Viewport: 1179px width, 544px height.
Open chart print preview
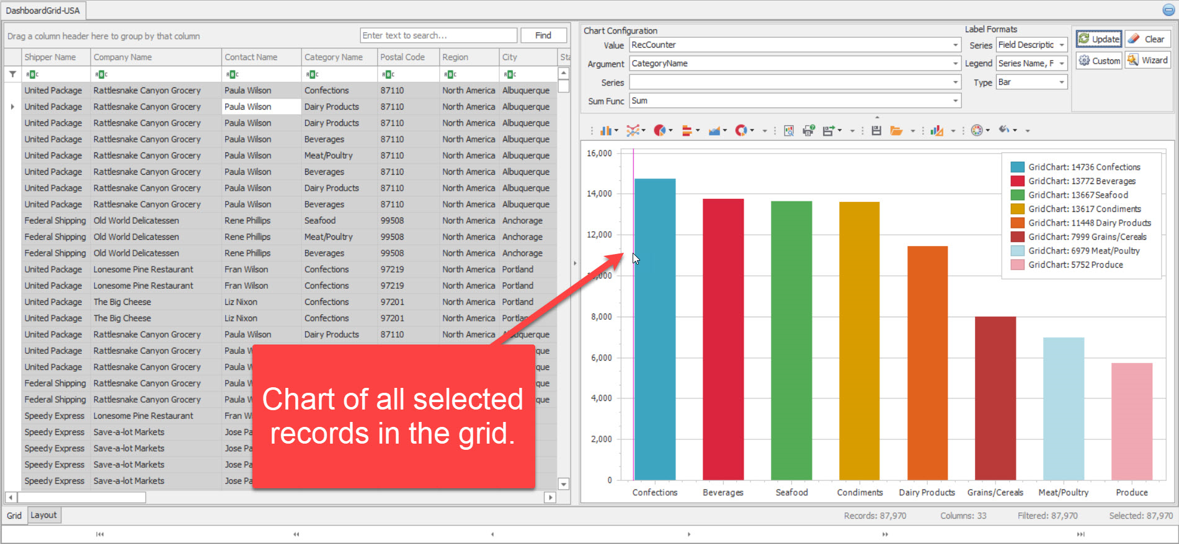(789, 130)
